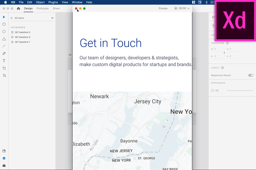Open the Layers panel icon

click(4, 158)
